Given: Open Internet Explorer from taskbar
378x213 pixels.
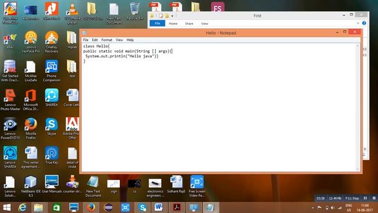Looking at the screenshot, I should [x=22, y=208].
